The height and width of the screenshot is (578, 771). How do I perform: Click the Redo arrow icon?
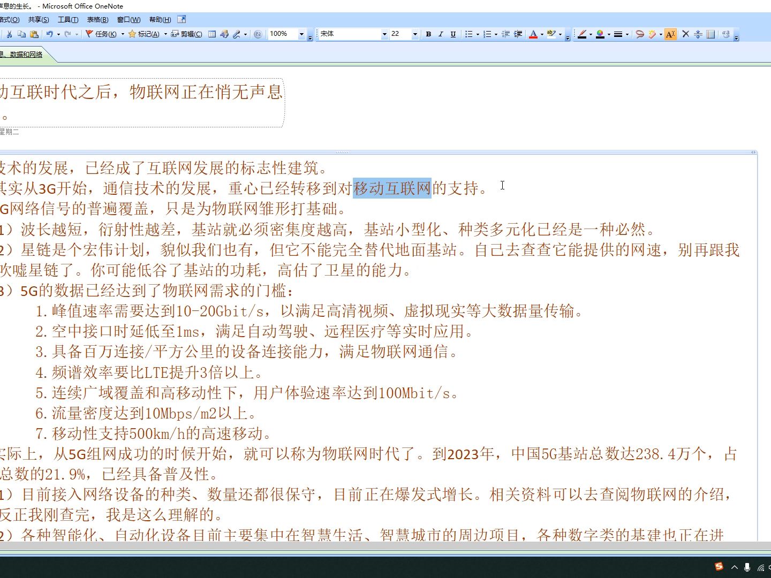tap(67, 34)
